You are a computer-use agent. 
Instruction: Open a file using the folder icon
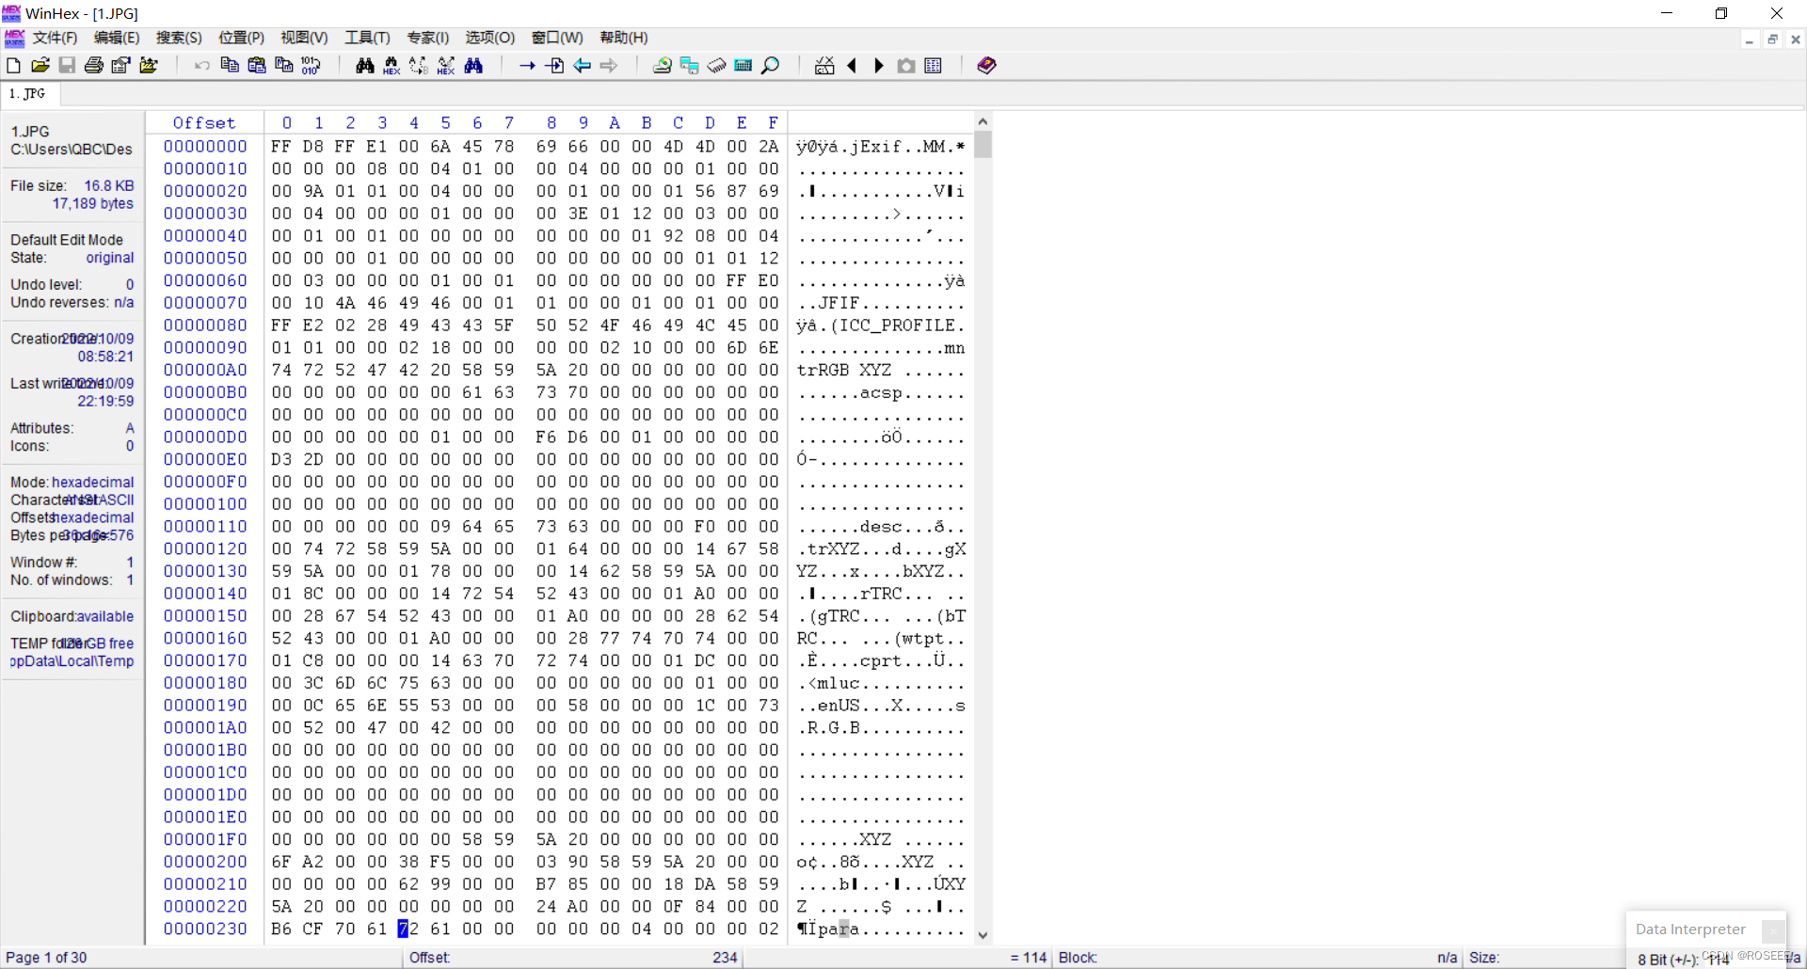click(x=40, y=65)
